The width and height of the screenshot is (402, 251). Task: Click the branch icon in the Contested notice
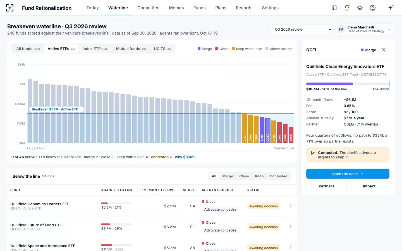(x=313, y=153)
